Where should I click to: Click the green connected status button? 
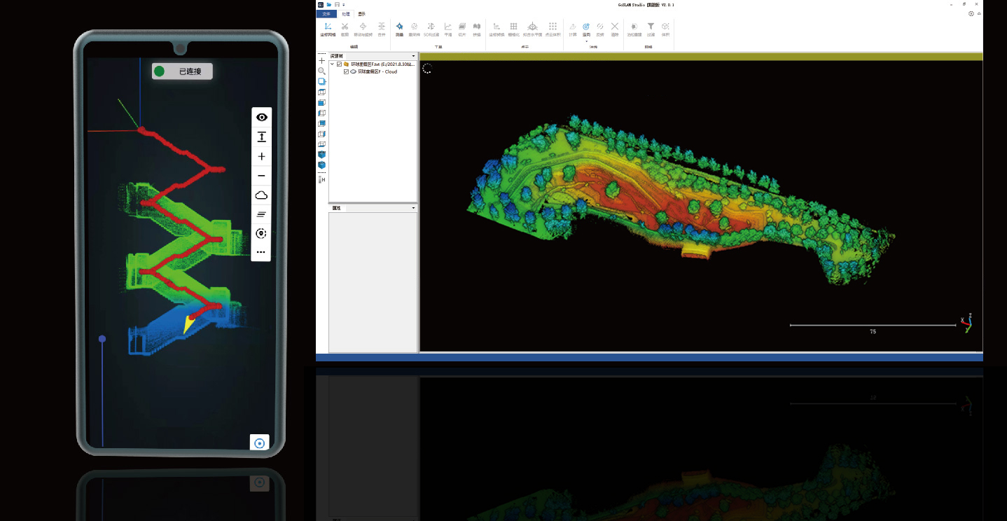point(182,71)
